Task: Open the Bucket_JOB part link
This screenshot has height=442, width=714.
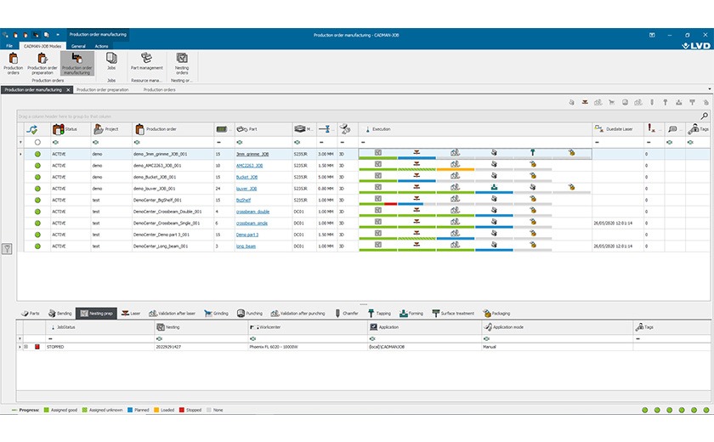Action: click(x=246, y=177)
